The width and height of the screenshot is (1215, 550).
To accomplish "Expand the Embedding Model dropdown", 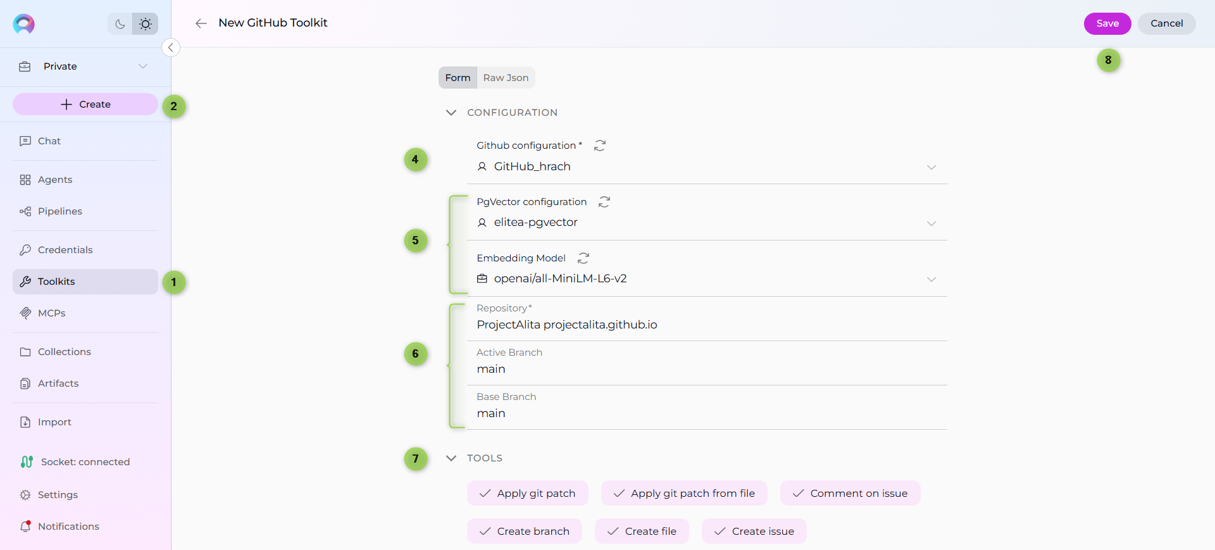I will point(931,279).
